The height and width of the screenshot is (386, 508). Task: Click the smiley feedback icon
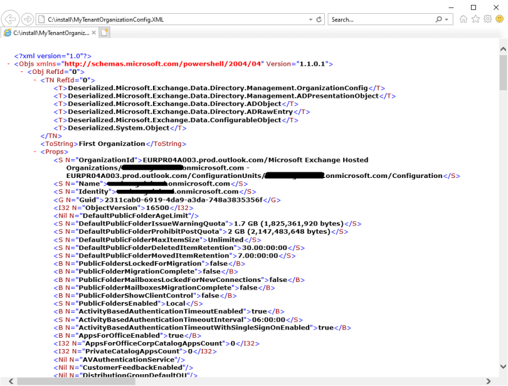(x=499, y=19)
